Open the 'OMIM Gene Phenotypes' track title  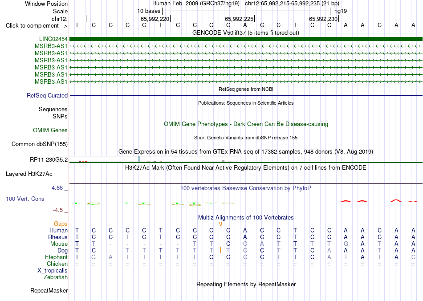point(246,124)
